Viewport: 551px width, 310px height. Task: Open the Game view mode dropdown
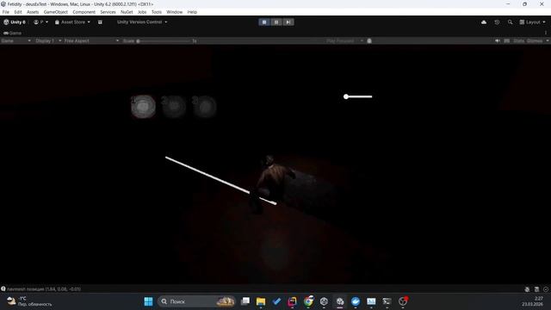click(x=15, y=40)
